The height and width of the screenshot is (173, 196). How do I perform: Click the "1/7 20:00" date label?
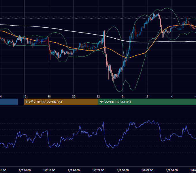[74, 170]
